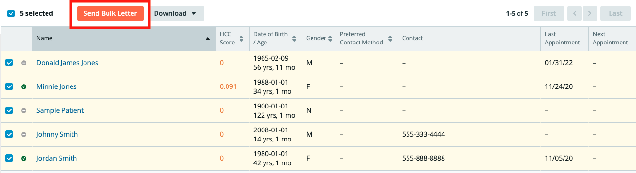
Task: Click contact number 555-888-8888
Action: point(423,158)
